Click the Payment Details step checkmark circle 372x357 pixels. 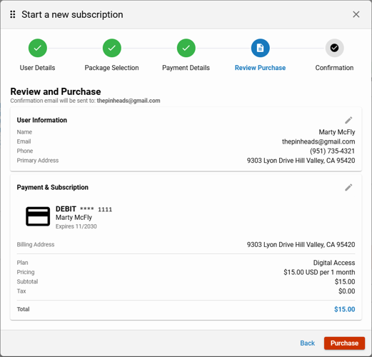pos(186,48)
